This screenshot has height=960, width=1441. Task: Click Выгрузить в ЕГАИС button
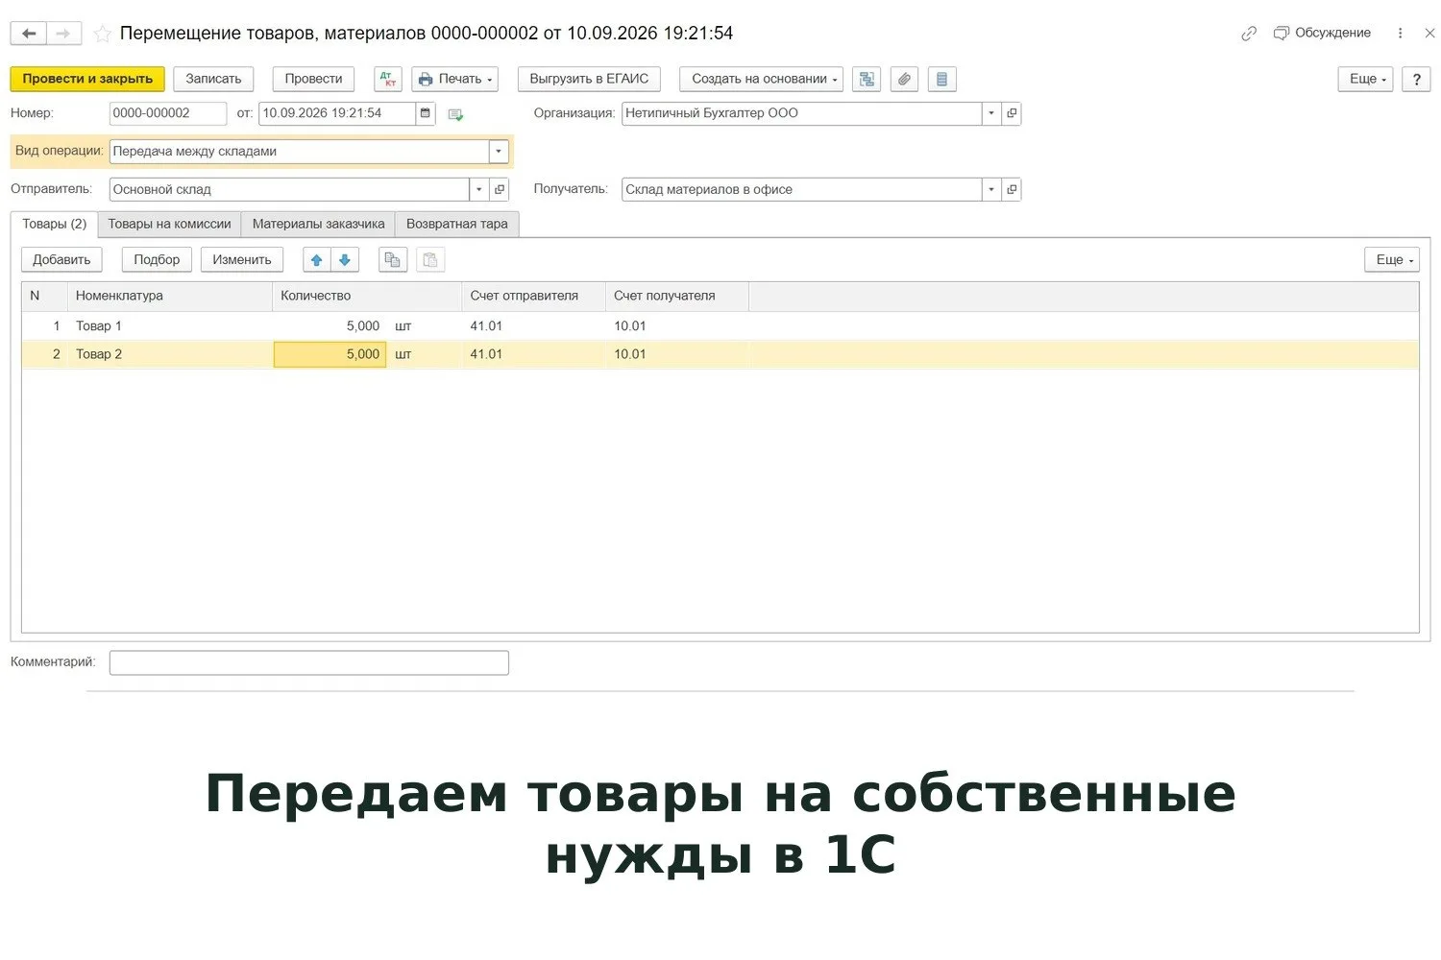pyautogui.click(x=589, y=79)
